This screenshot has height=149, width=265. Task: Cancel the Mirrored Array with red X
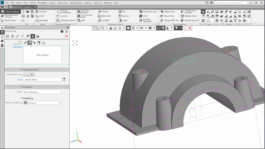pos(67,36)
